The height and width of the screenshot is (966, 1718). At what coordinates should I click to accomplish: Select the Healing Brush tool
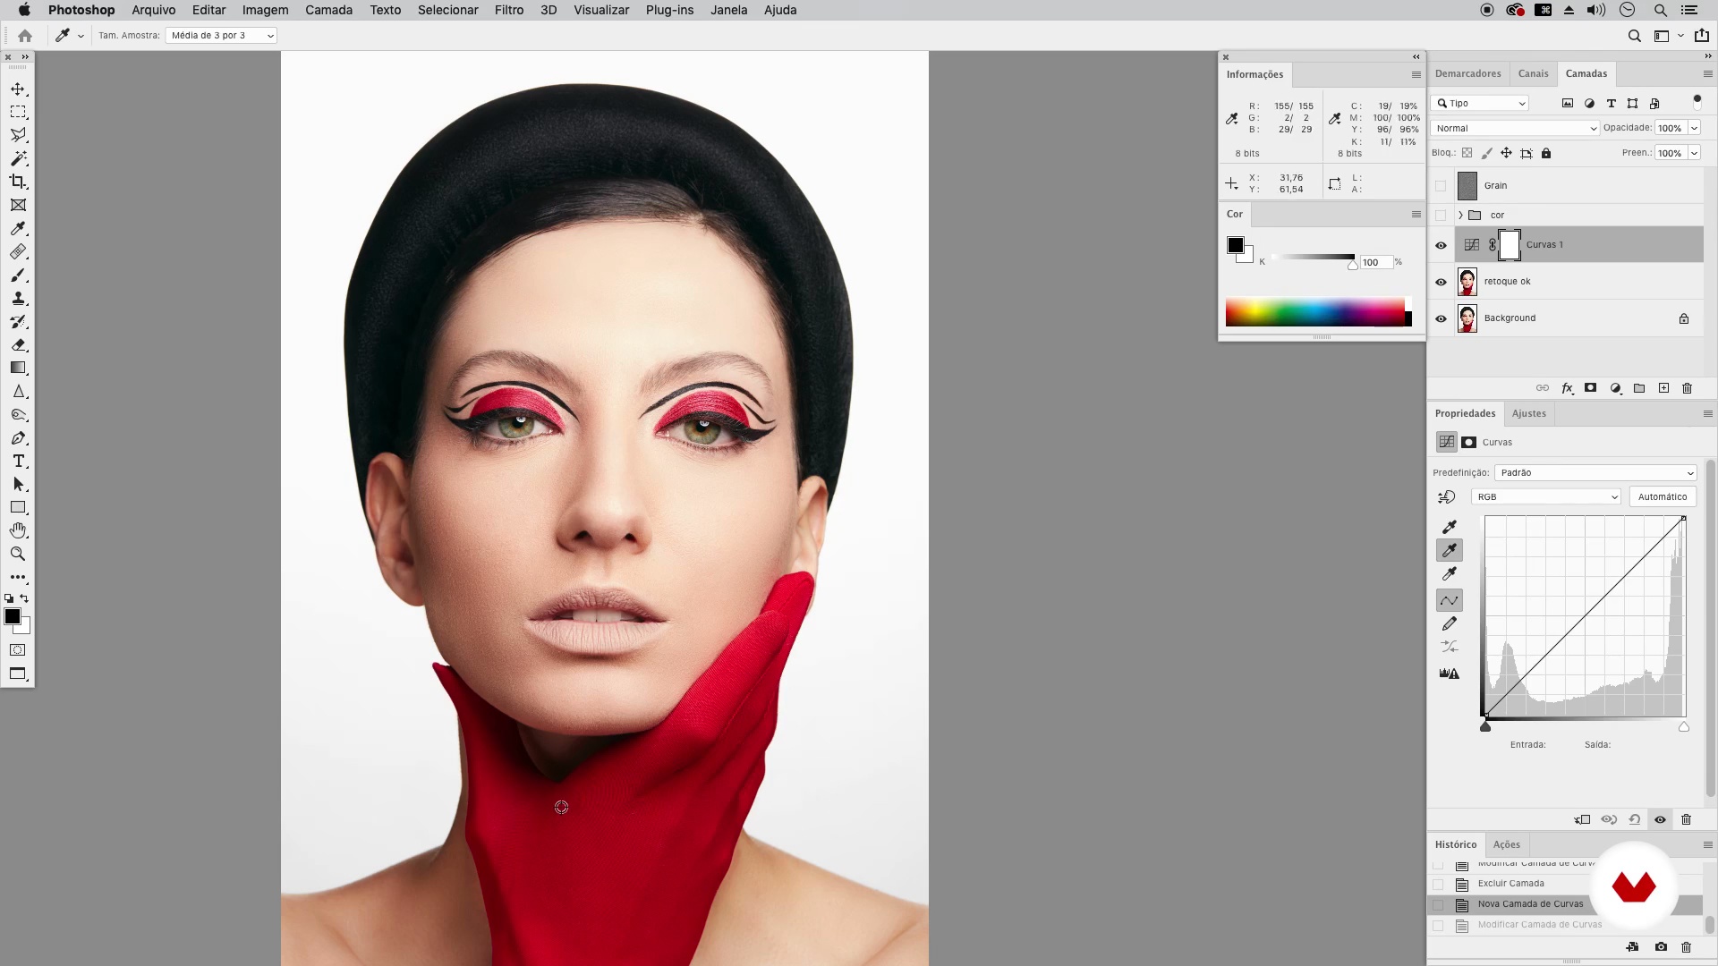18,251
